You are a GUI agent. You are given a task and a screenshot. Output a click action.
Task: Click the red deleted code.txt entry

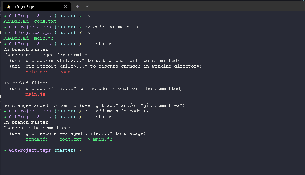71,72
